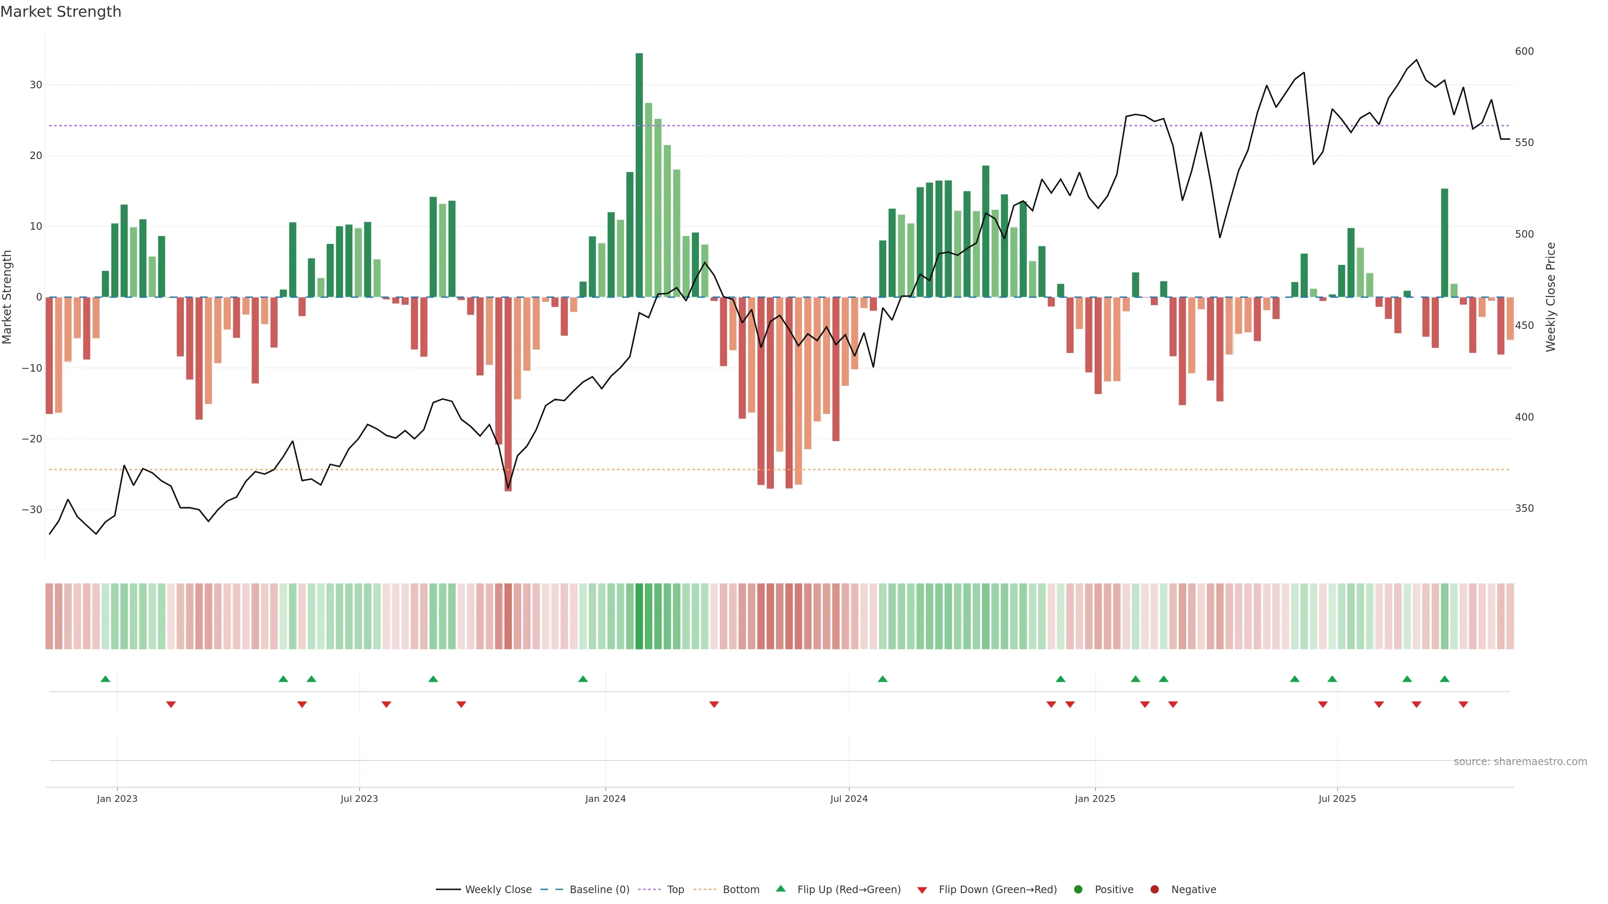Click the Jan 2024 x-axis label

pos(605,799)
